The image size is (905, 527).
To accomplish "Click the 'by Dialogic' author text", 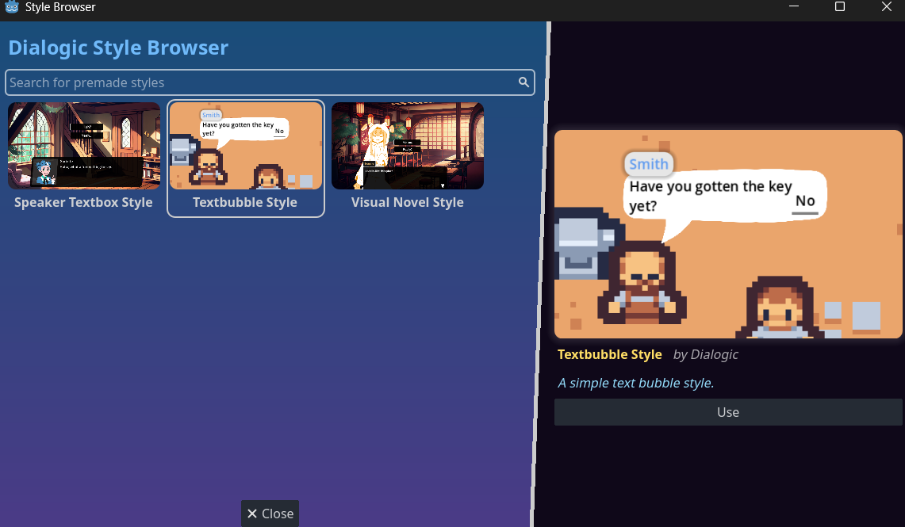I will [705, 354].
